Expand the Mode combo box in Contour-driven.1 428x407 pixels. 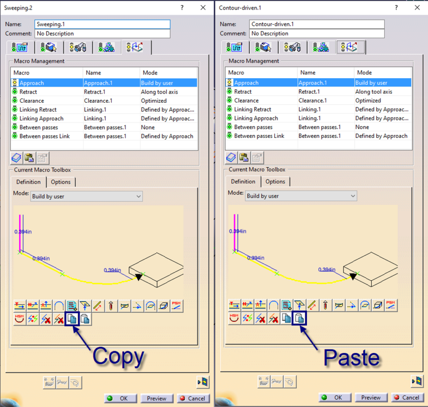(x=301, y=196)
